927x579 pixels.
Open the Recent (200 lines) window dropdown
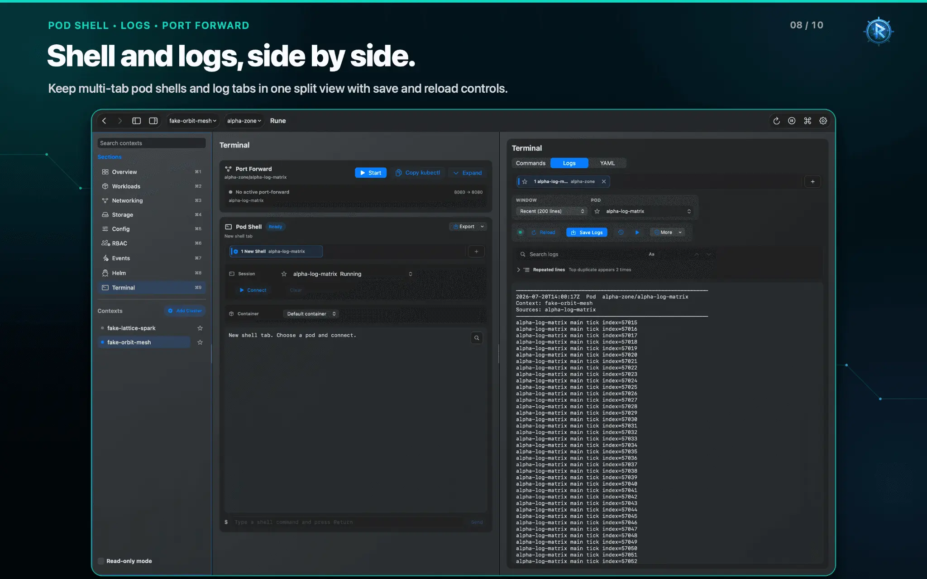552,211
